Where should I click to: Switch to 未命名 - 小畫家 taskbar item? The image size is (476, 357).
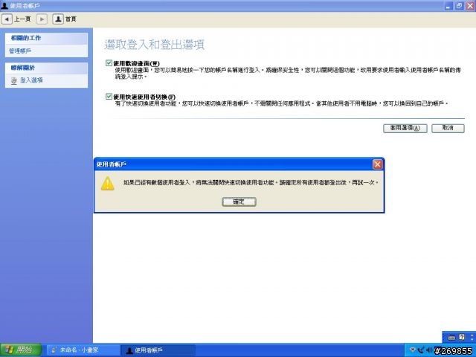82,350
